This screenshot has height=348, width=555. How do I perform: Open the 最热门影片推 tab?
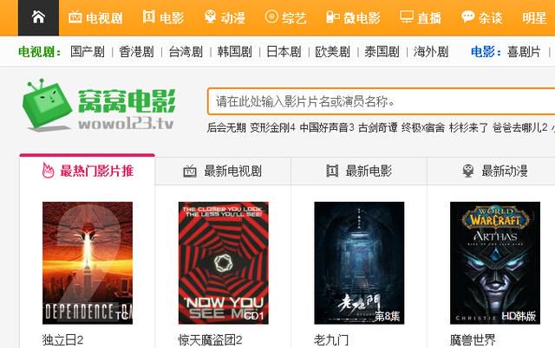tap(88, 171)
